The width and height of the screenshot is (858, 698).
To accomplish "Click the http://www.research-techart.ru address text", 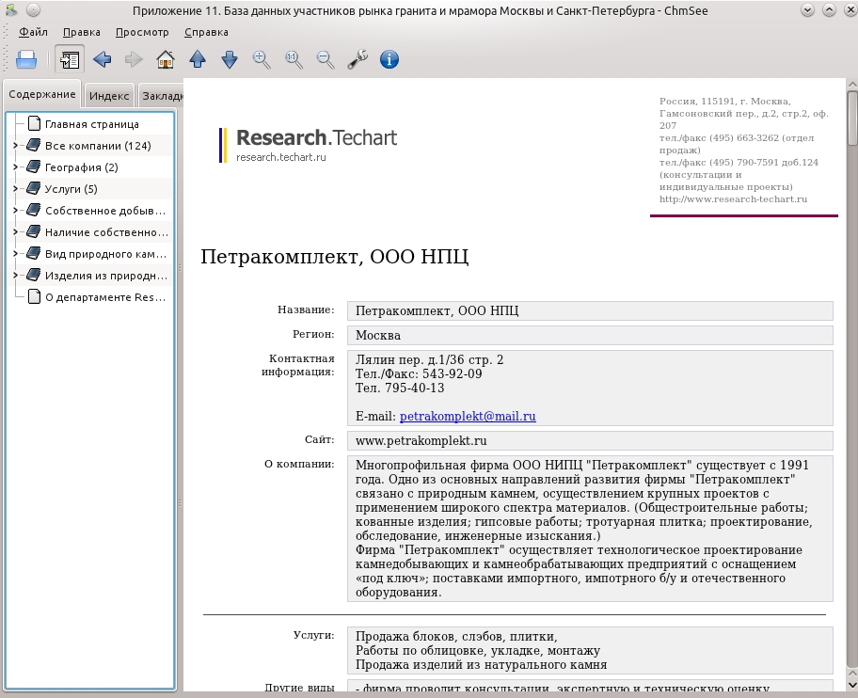I will click(733, 199).
